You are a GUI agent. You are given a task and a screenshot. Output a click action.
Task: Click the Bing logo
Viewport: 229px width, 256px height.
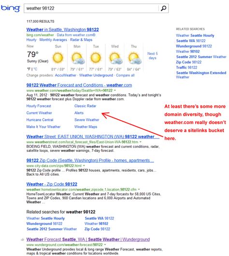11,8
